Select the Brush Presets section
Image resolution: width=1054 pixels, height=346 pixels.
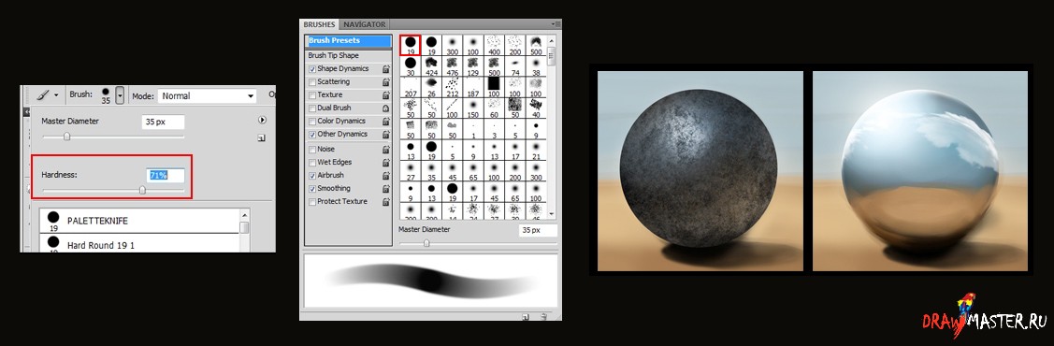pyautogui.click(x=348, y=41)
